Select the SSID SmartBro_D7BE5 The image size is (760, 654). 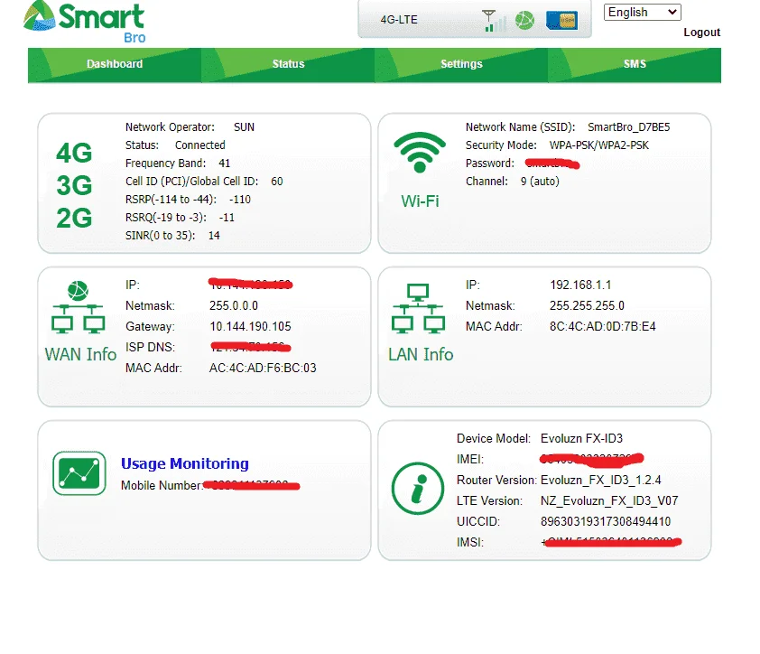[x=628, y=127]
